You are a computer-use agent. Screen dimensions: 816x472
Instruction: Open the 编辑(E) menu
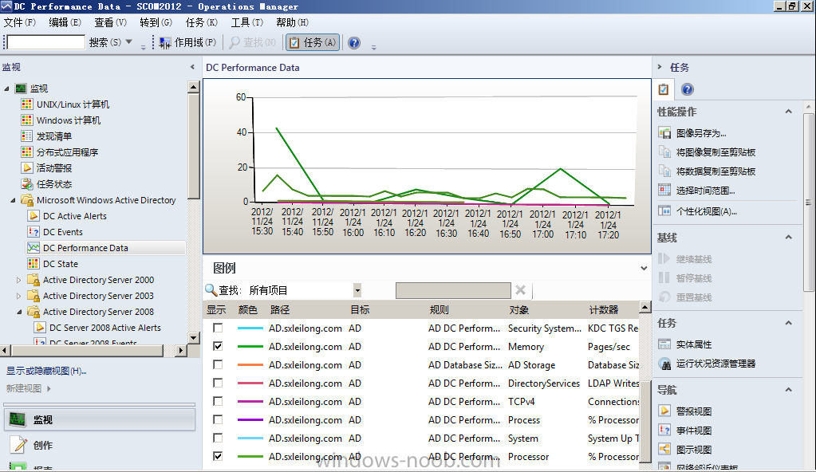(65, 22)
